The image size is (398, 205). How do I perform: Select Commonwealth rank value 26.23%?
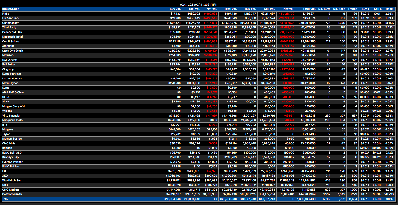(389, 194)
